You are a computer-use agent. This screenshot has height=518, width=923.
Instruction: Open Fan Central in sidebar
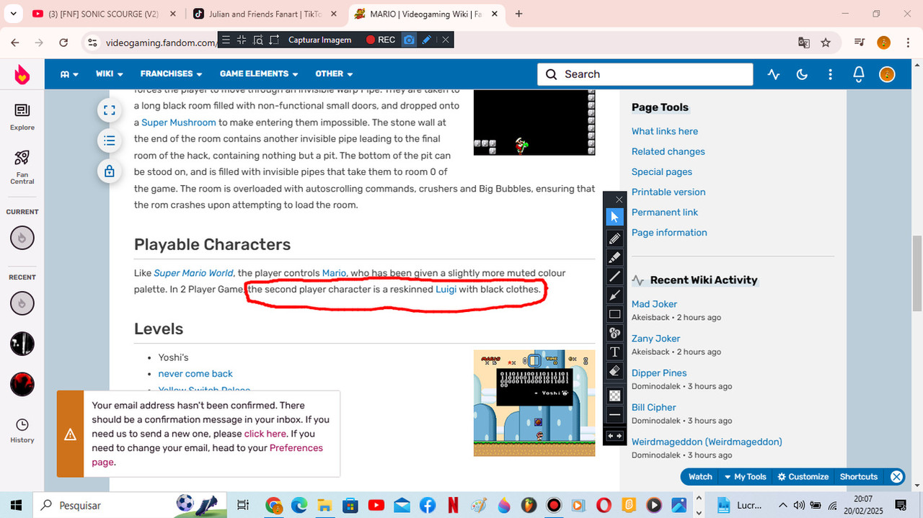(22, 167)
